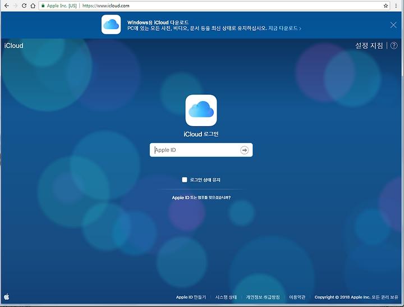Reload the iCloud page
This screenshot has width=404, height=307.
point(24,6)
